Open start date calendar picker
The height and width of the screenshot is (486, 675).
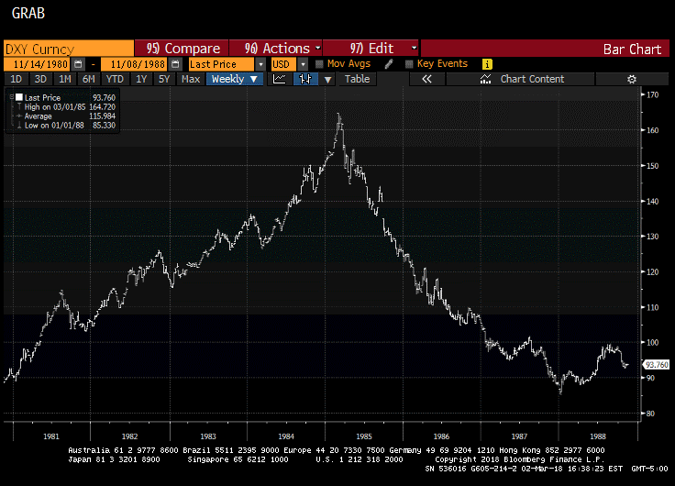tap(78, 64)
